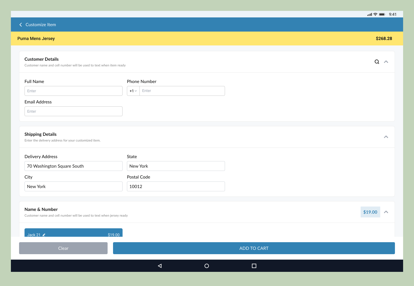Open the +1 country code dropdown
414x286 pixels.
point(133,91)
